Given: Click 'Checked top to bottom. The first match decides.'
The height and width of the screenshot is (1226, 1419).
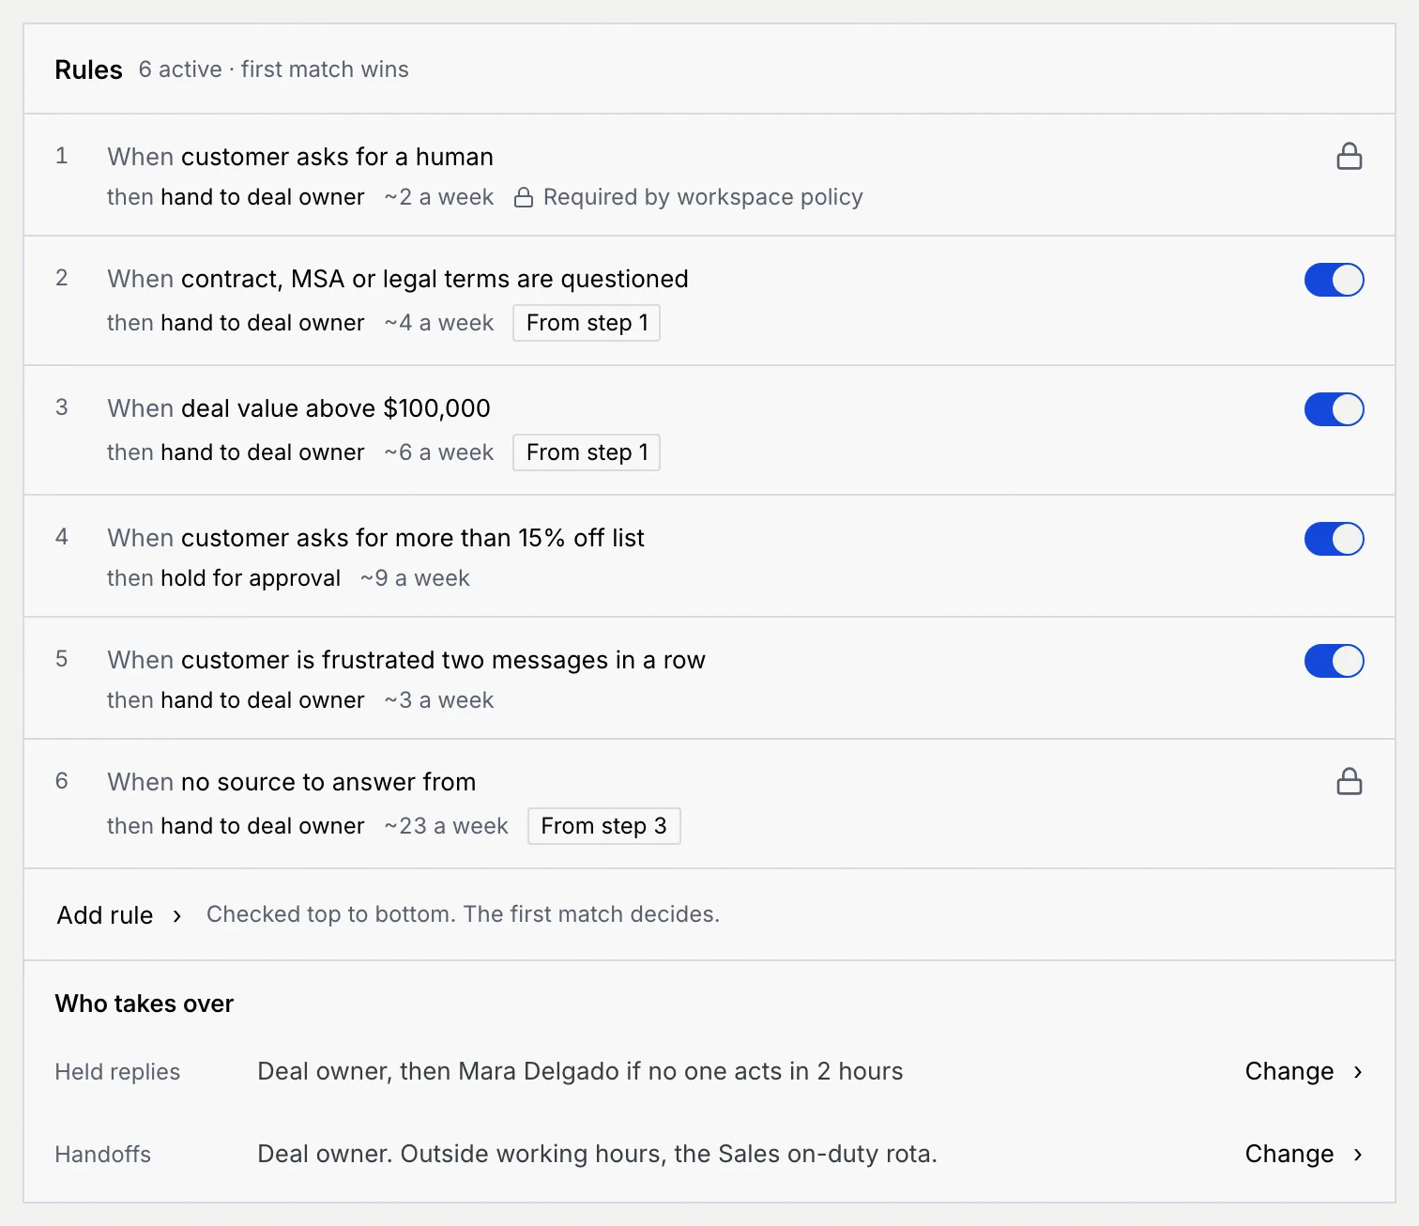Looking at the screenshot, I should pos(463,914).
